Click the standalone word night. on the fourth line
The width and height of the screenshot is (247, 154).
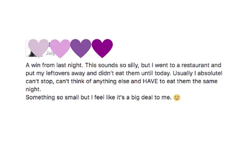[33, 90]
